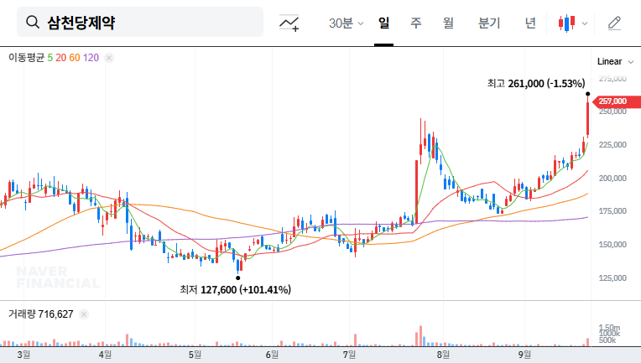Select the 일 daily tab
The height and width of the screenshot is (363, 641).
pos(384,23)
